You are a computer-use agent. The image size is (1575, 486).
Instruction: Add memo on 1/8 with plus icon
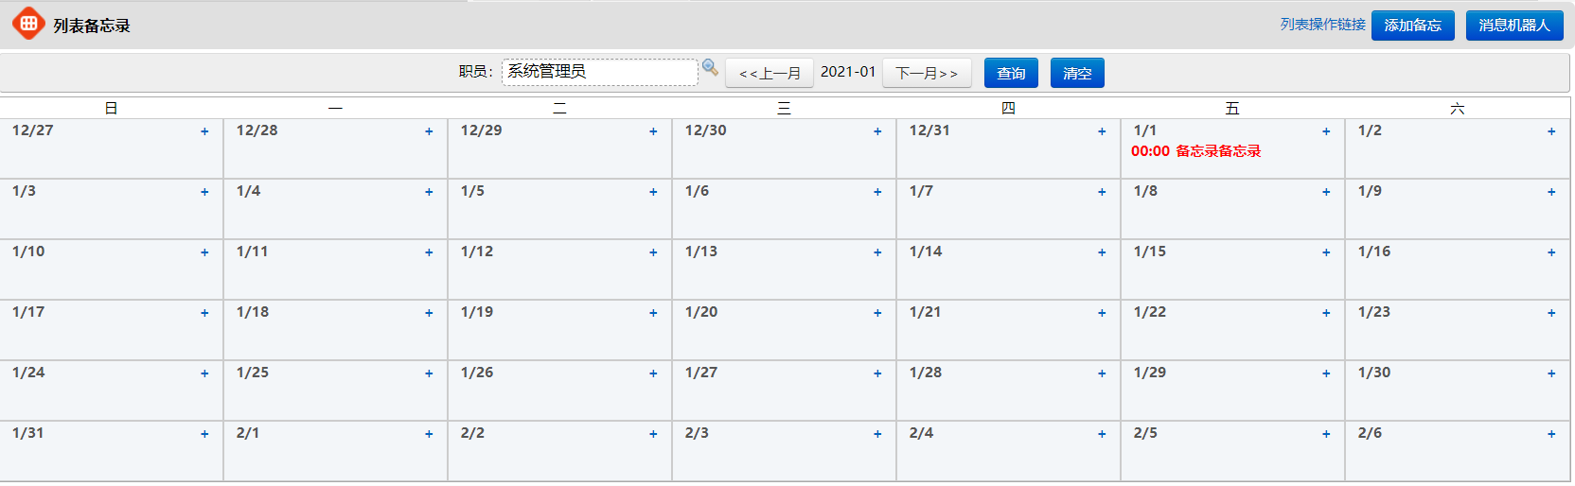[x=1326, y=192]
